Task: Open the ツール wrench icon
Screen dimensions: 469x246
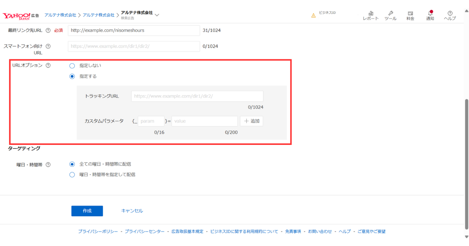Action: (390, 16)
